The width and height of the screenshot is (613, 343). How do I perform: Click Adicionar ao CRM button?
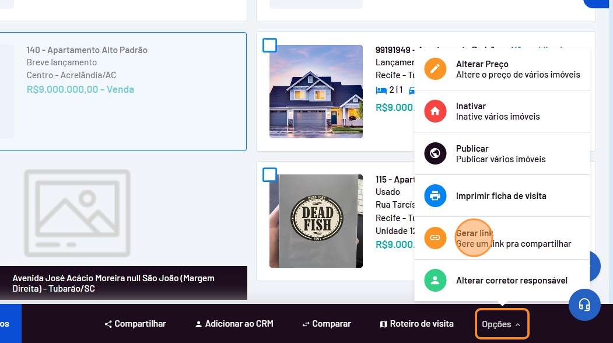pyautogui.click(x=234, y=324)
